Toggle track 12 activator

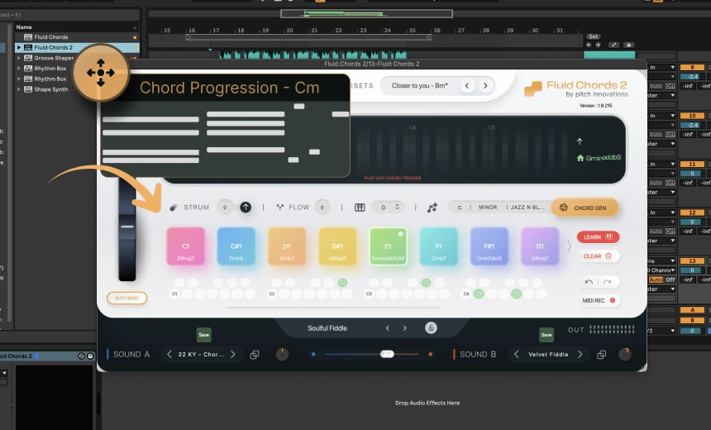pyautogui.click(x=692, y=213)
